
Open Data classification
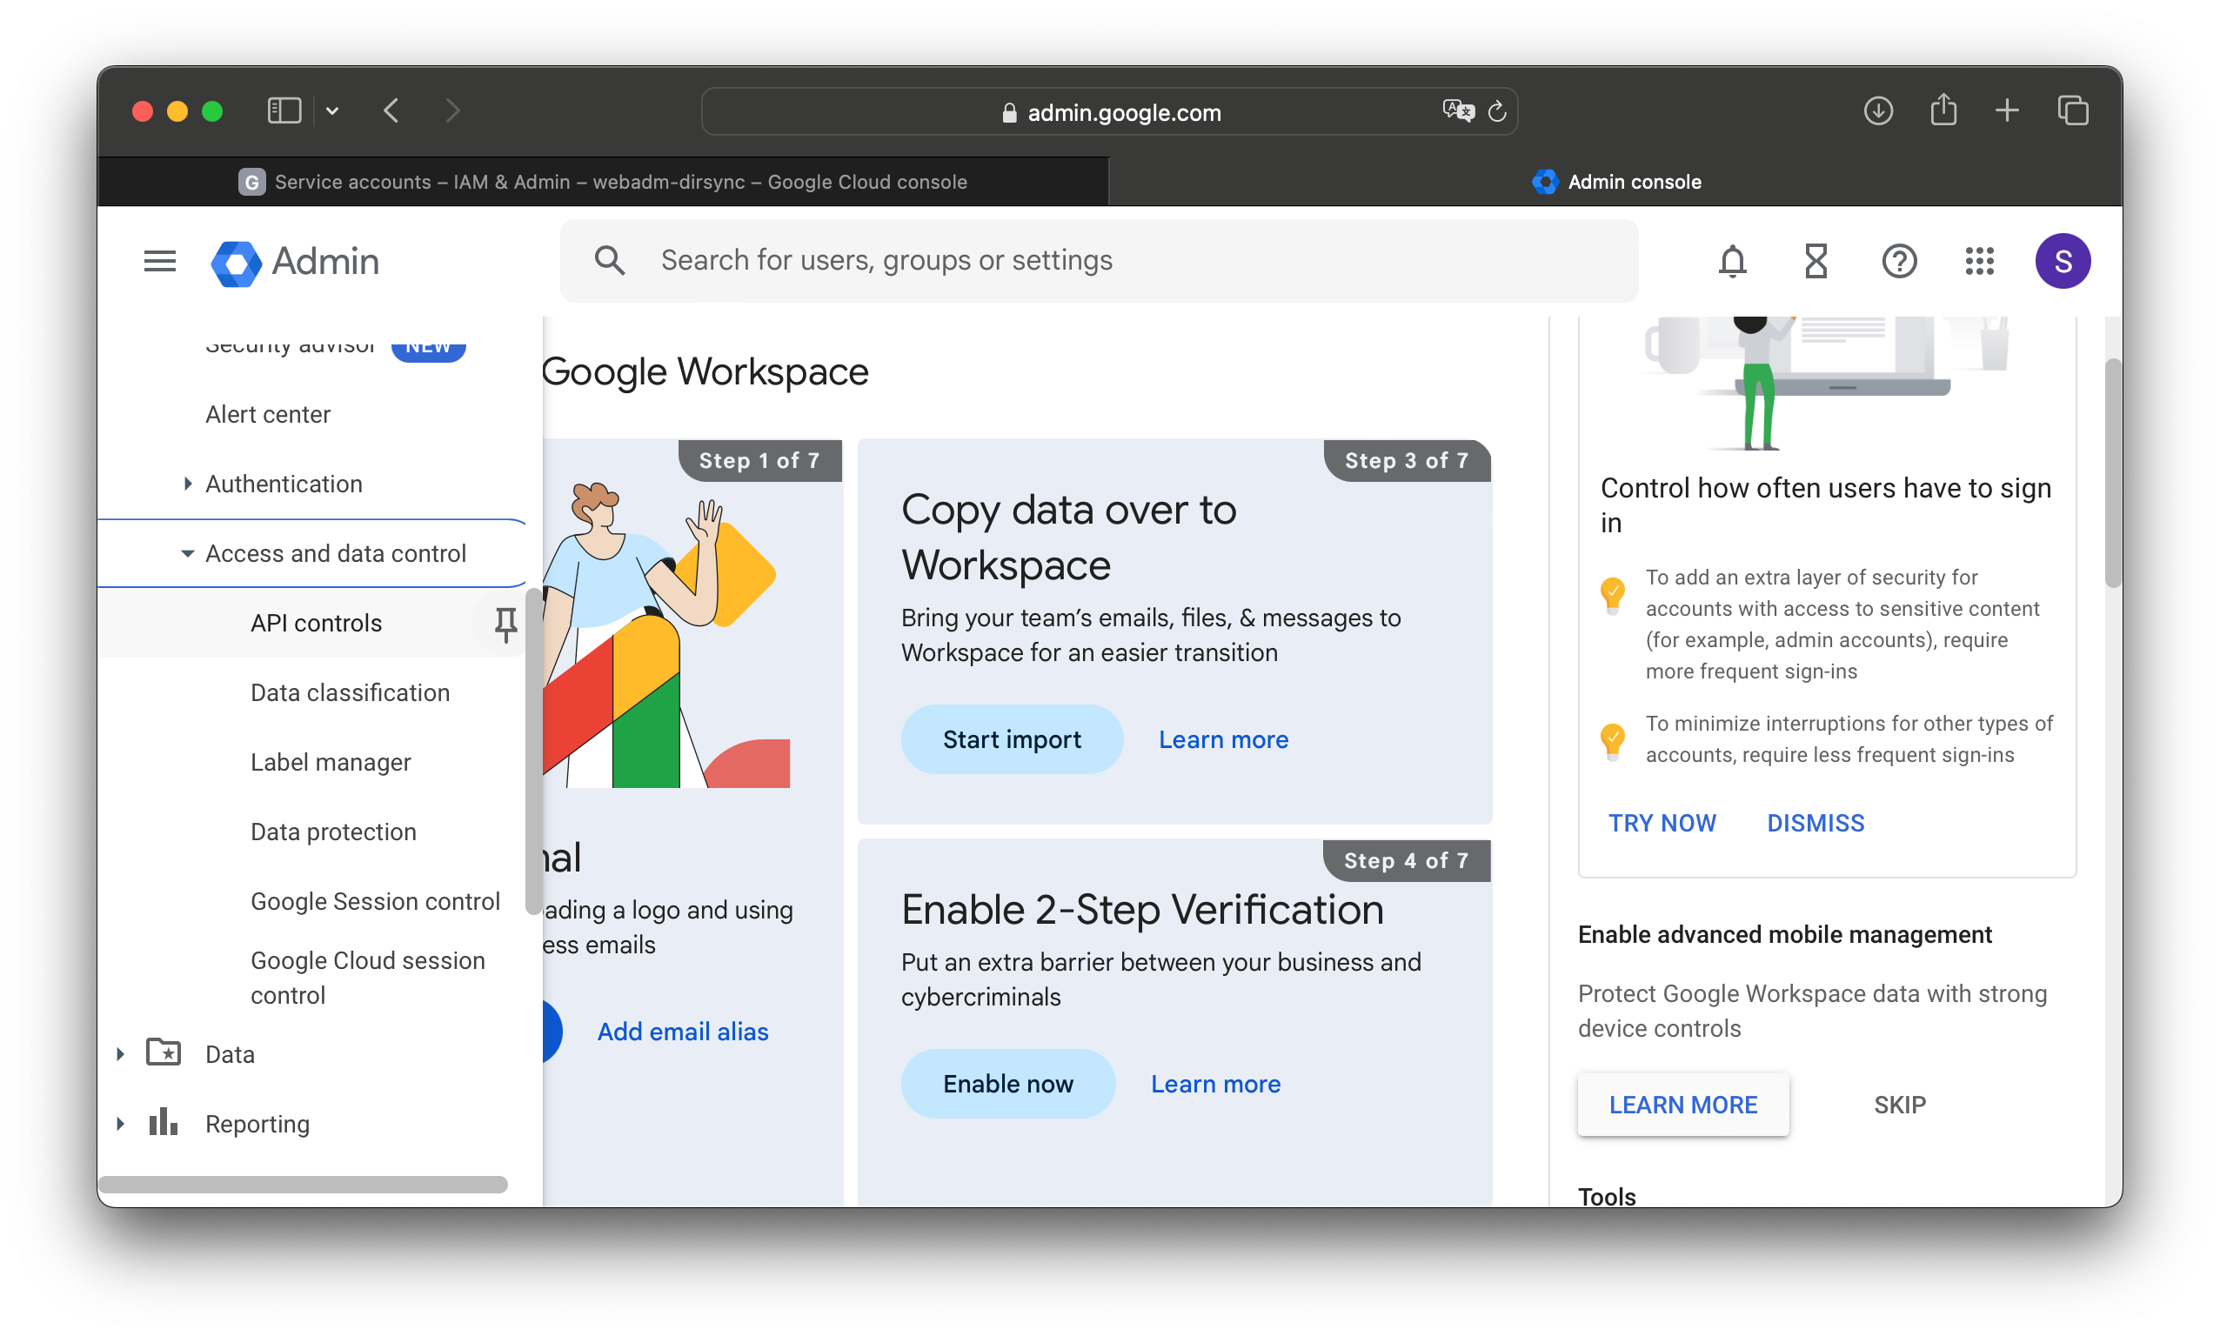pos(350,692)
